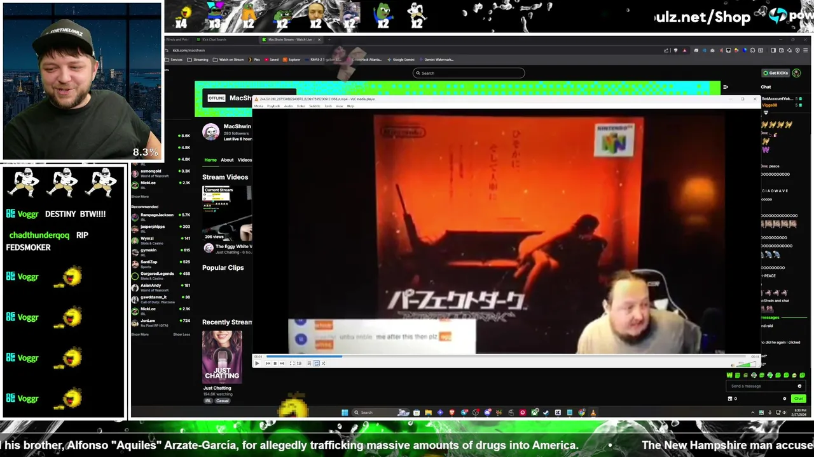Image resolution: width=814 pixels, height=457 pixels.
Task: Click VLC play button
Action: coord(257,363)
